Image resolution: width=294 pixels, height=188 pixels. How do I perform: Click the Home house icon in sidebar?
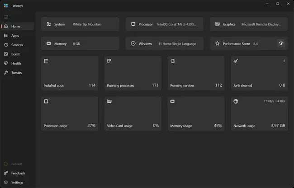click(6, 26)
